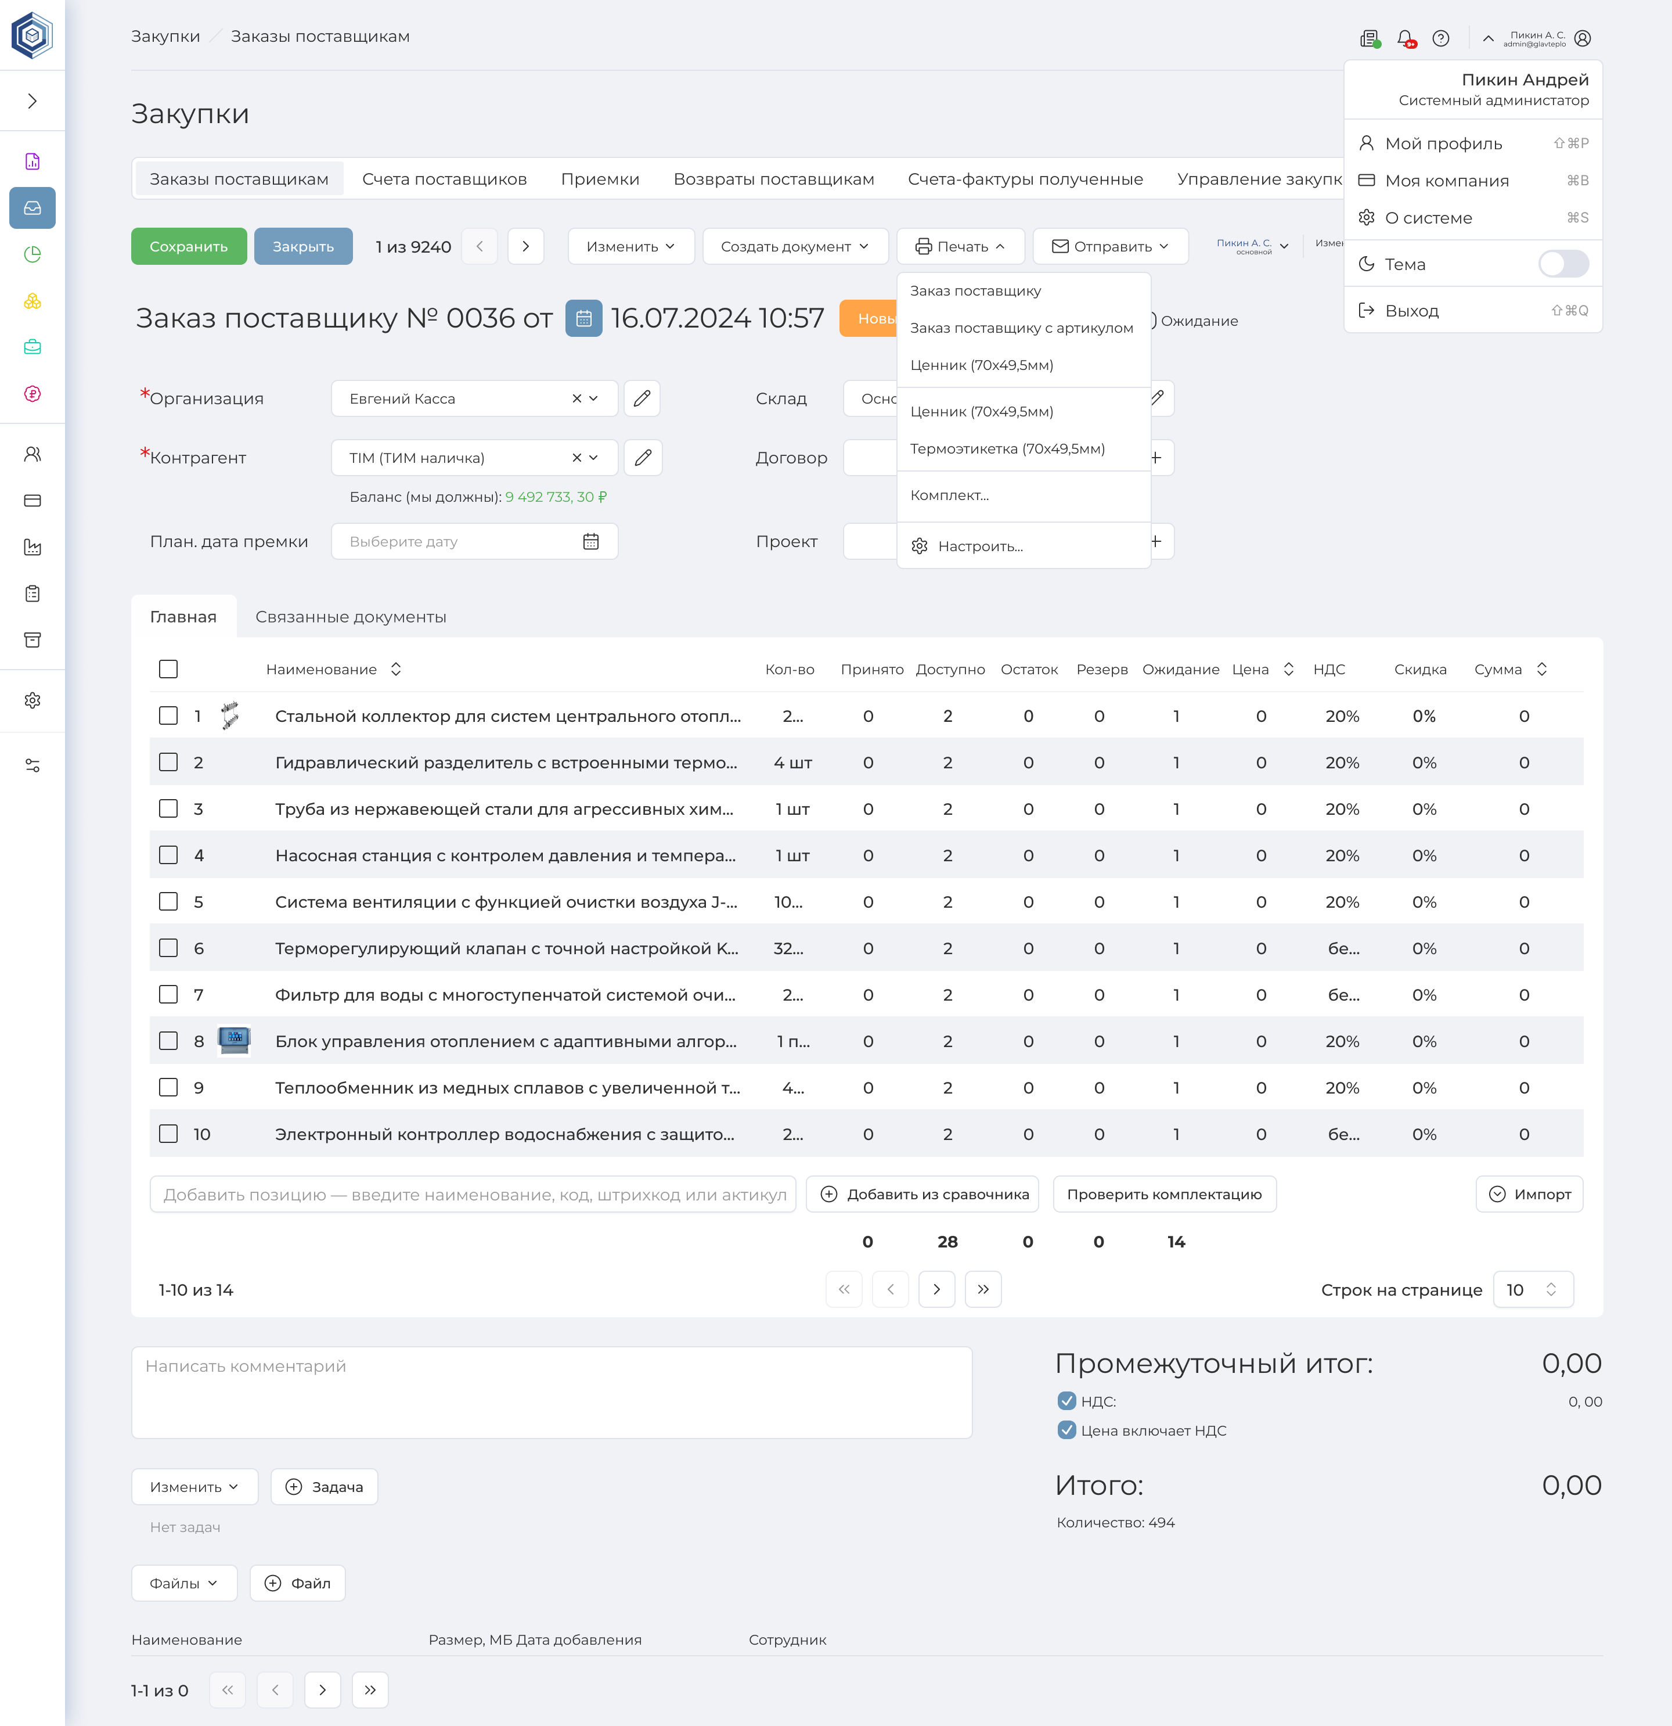Expand the Изменить dropdown on the toolbar
The width and height of the screenshot is (1672, 1726).
630,247
